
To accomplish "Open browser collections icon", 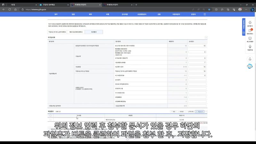I will (x=228, y=10).
